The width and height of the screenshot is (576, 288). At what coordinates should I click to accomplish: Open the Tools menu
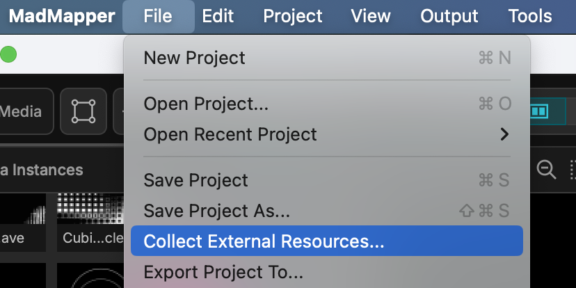[529, 16]
